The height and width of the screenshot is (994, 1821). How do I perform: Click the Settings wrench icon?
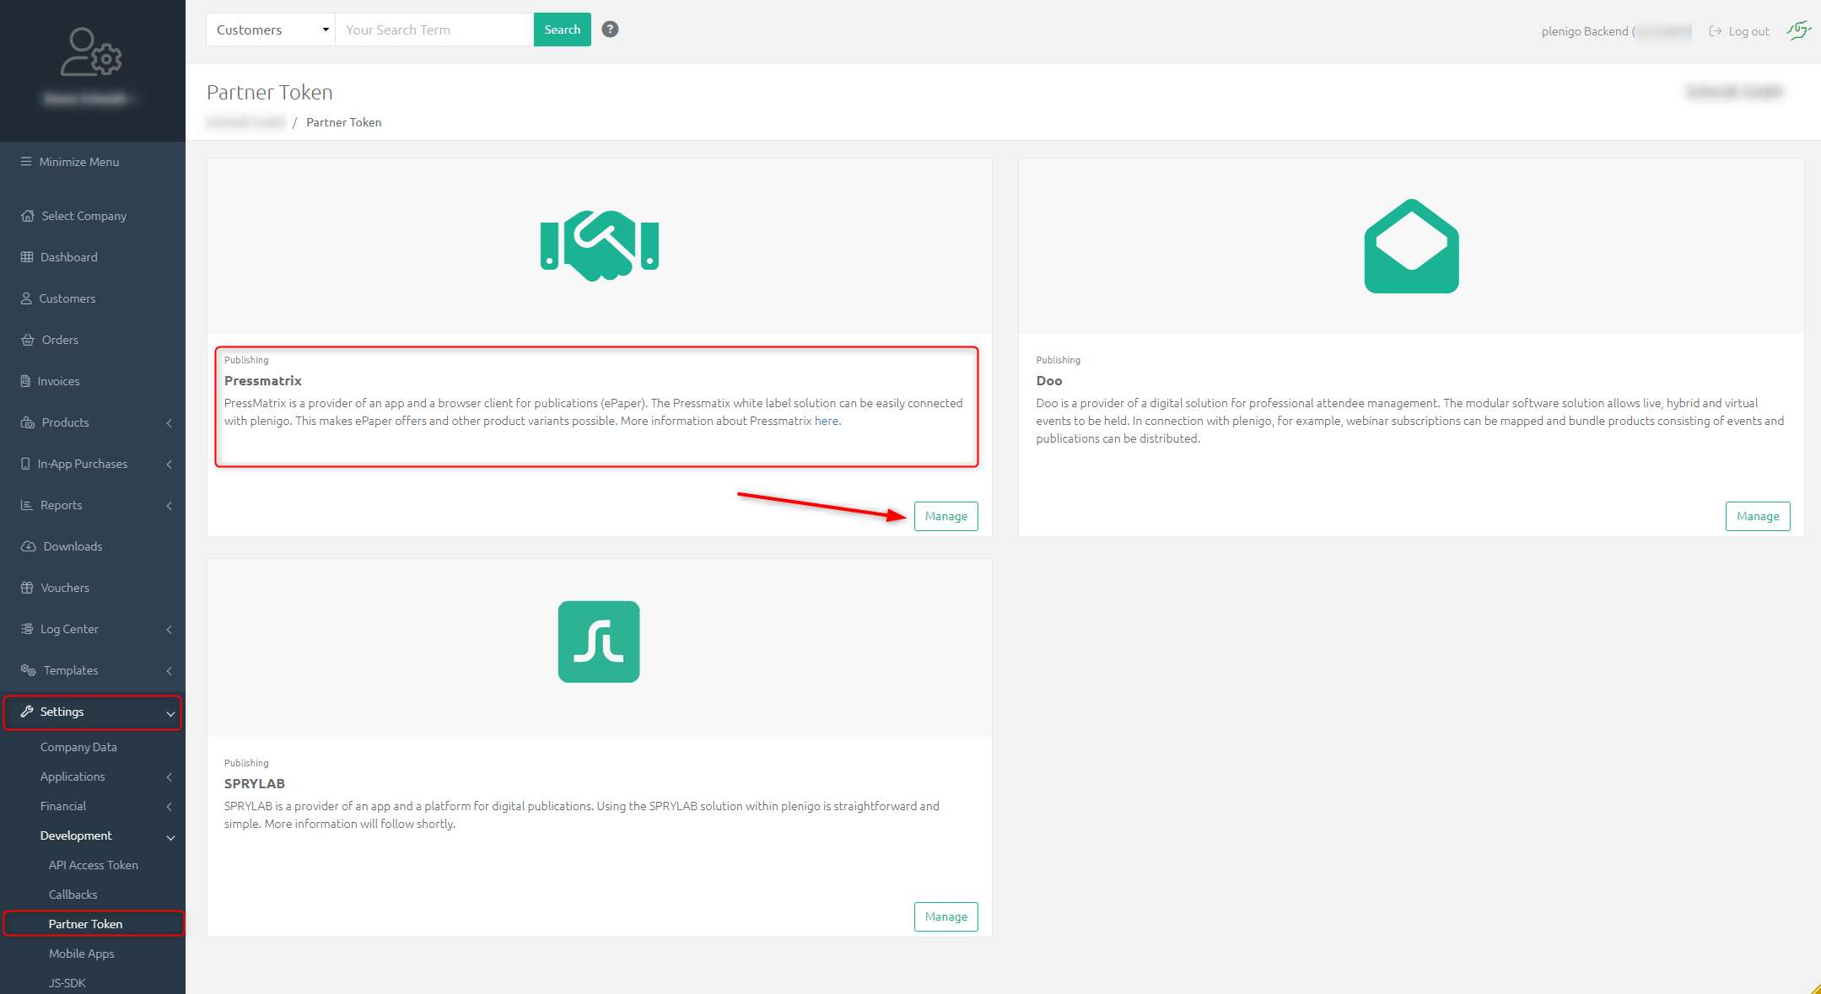(27, 712)
